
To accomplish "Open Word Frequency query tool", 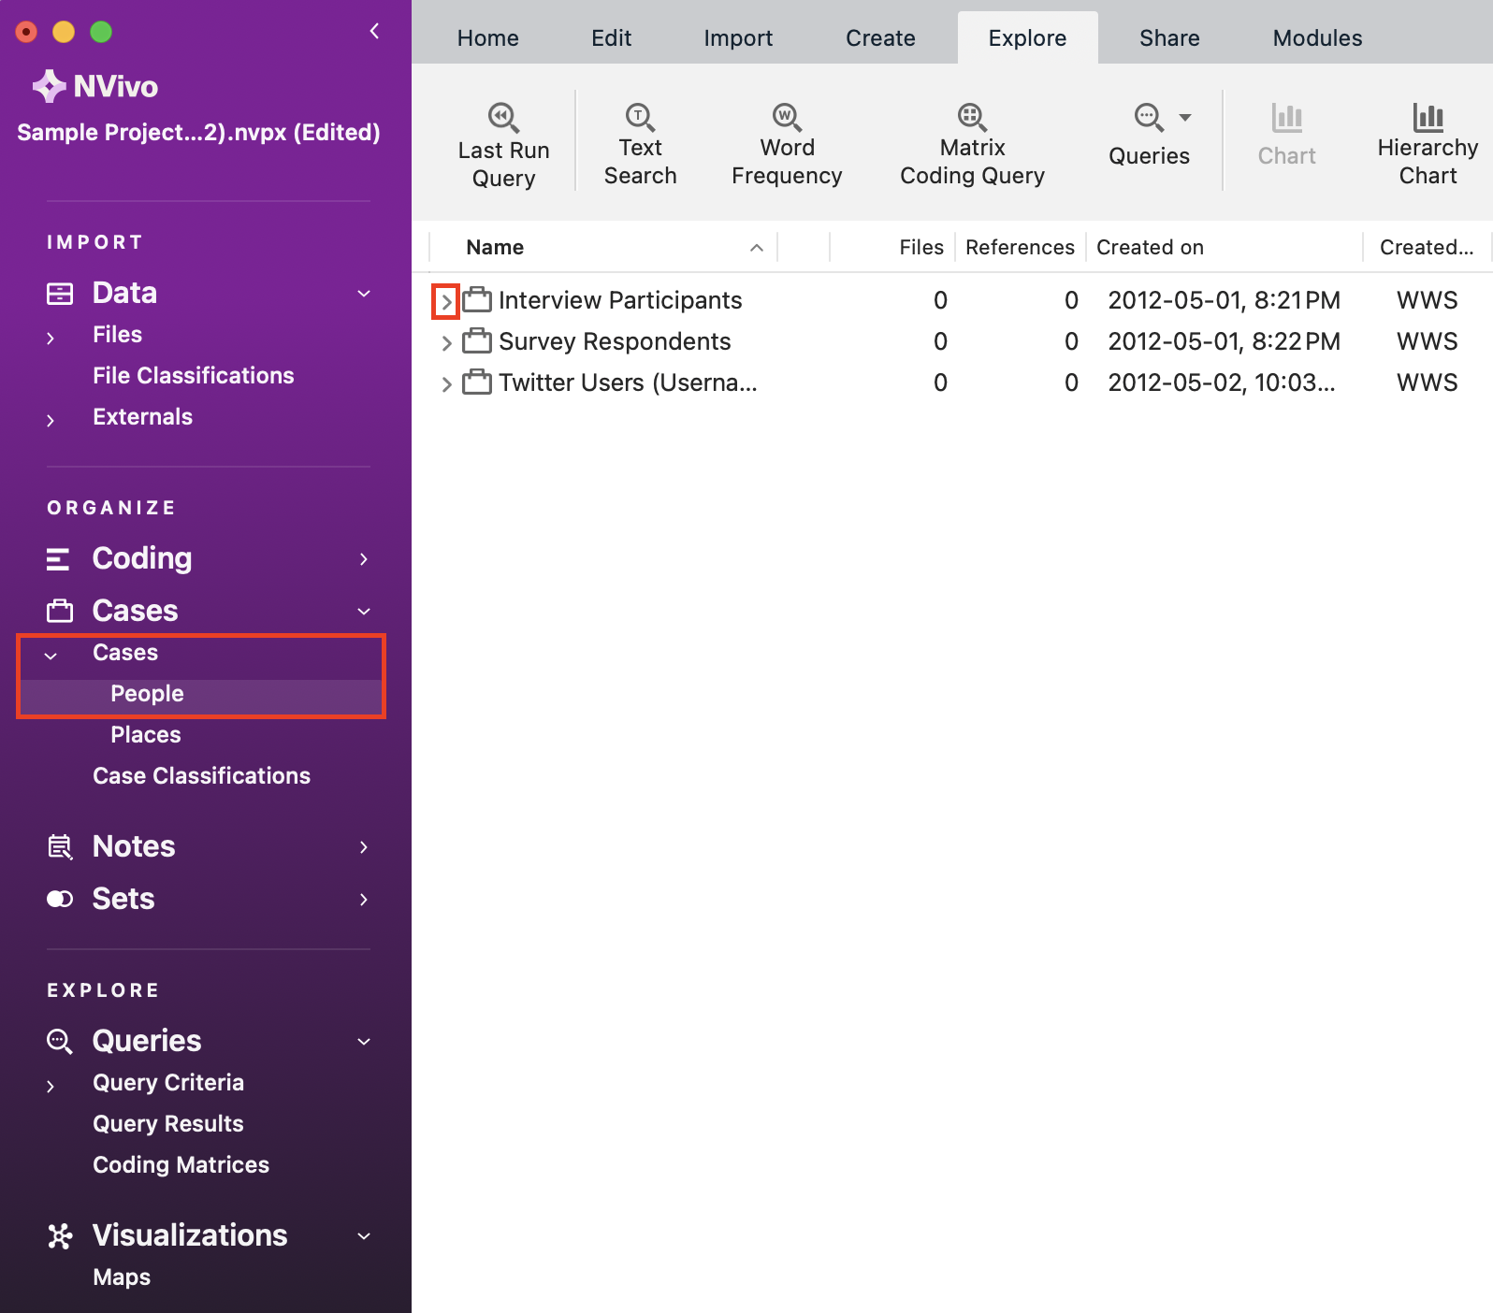I will click(x=787, y=144).
